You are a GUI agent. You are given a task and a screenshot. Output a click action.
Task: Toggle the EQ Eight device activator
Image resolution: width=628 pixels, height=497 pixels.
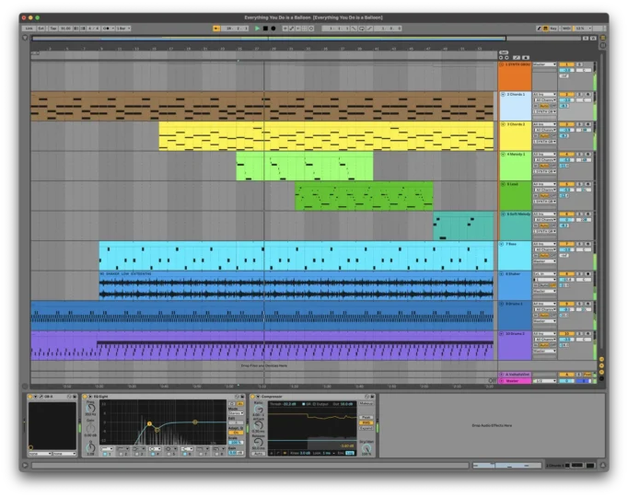point(87,397)
